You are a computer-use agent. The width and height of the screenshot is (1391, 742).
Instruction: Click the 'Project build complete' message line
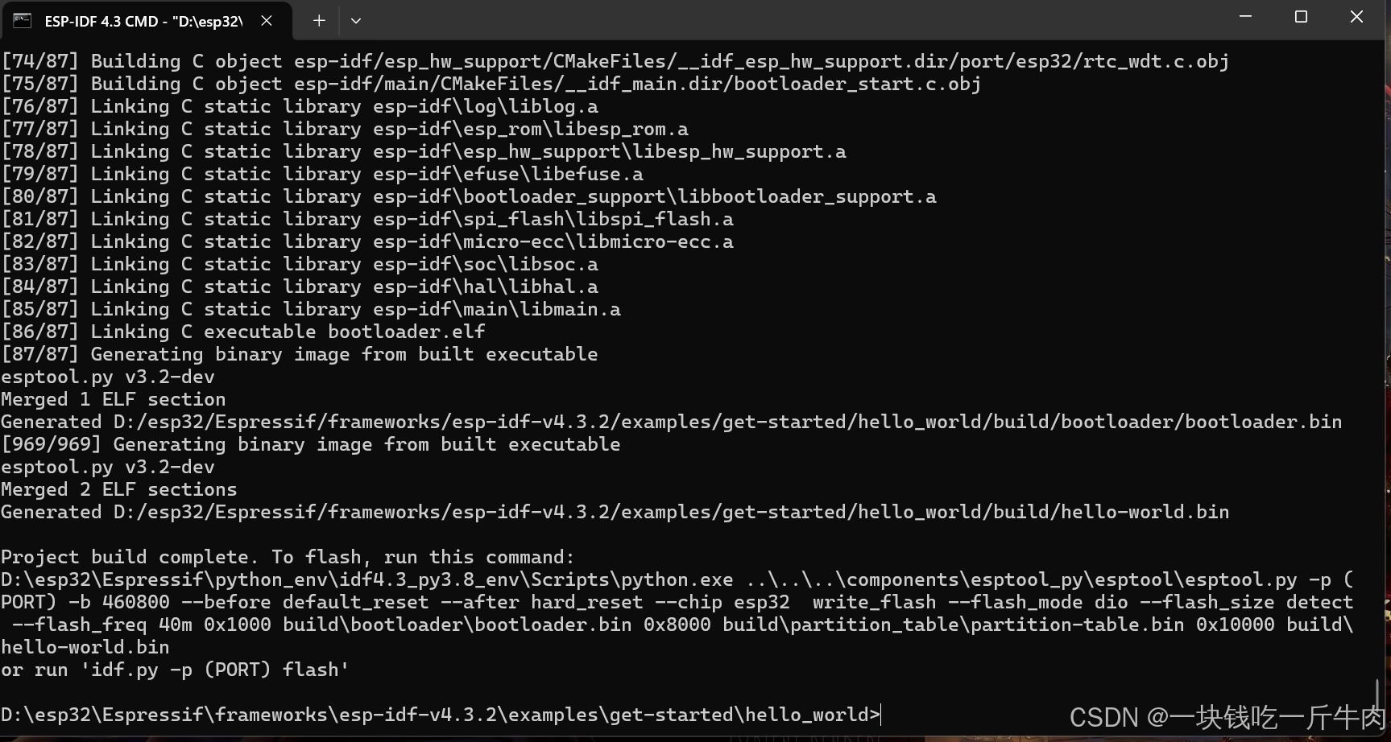click(286, 556)
